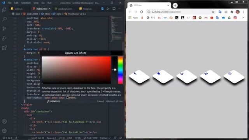Screen dimensions: 249x140
Task: Click the Chrome forward arrow
Action: pyautogui.click(x=136, y=12)
